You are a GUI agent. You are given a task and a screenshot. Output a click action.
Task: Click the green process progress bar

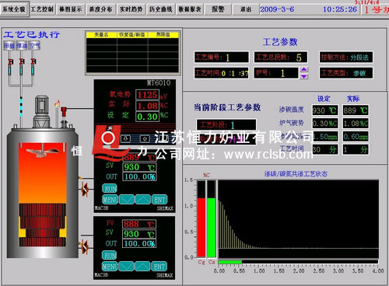pyautogui.click(x=230, y=262)
